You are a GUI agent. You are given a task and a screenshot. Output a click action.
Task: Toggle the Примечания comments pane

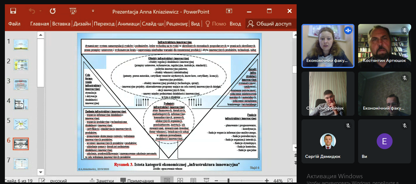(x=137, y=181)
